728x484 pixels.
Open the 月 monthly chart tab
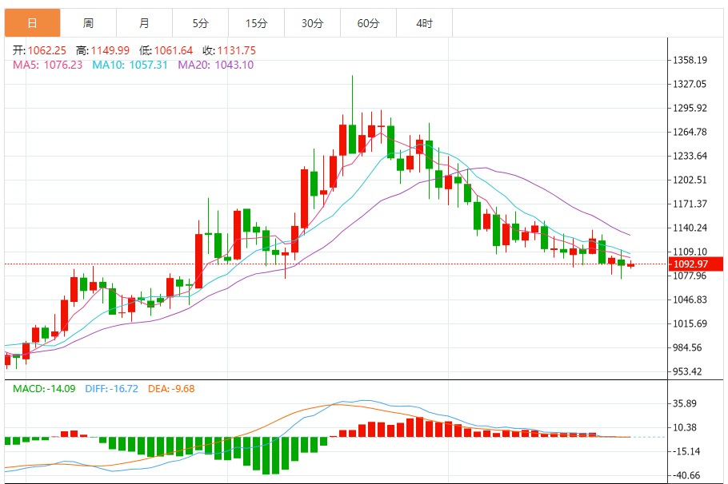coord(144,22)
